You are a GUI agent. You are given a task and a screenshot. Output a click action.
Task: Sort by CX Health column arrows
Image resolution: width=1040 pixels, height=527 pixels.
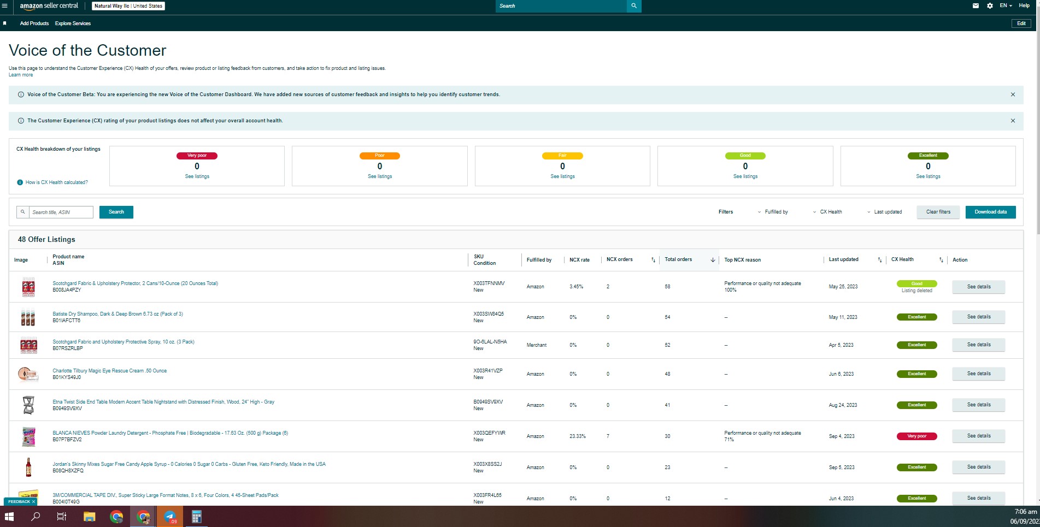pyautogui.click(x=941, y=260)
